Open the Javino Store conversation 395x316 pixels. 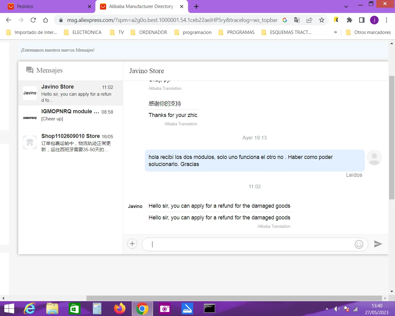pos(71,93)
